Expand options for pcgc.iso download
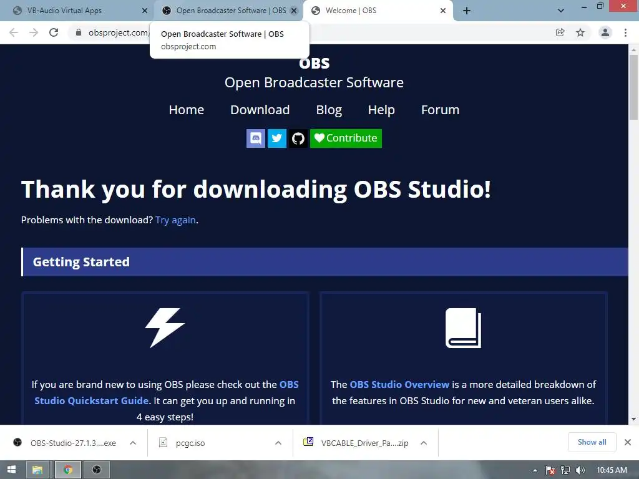 pos(278,443)
